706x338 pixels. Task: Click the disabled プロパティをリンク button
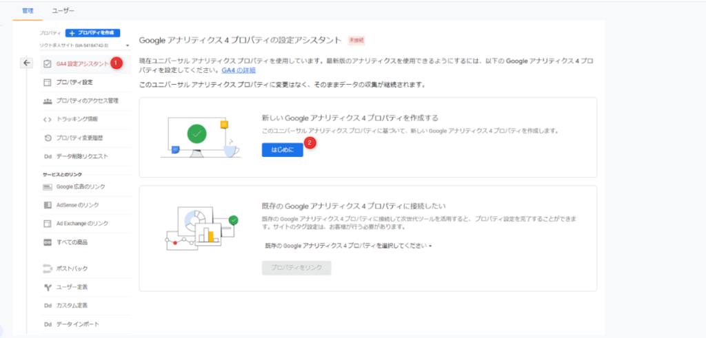(296, 268)
